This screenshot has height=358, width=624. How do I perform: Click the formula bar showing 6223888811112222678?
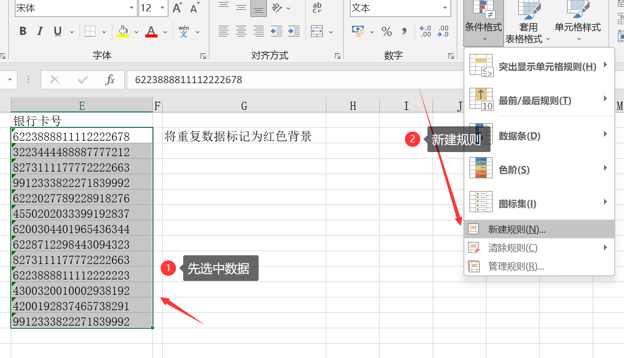coord(257,80)
